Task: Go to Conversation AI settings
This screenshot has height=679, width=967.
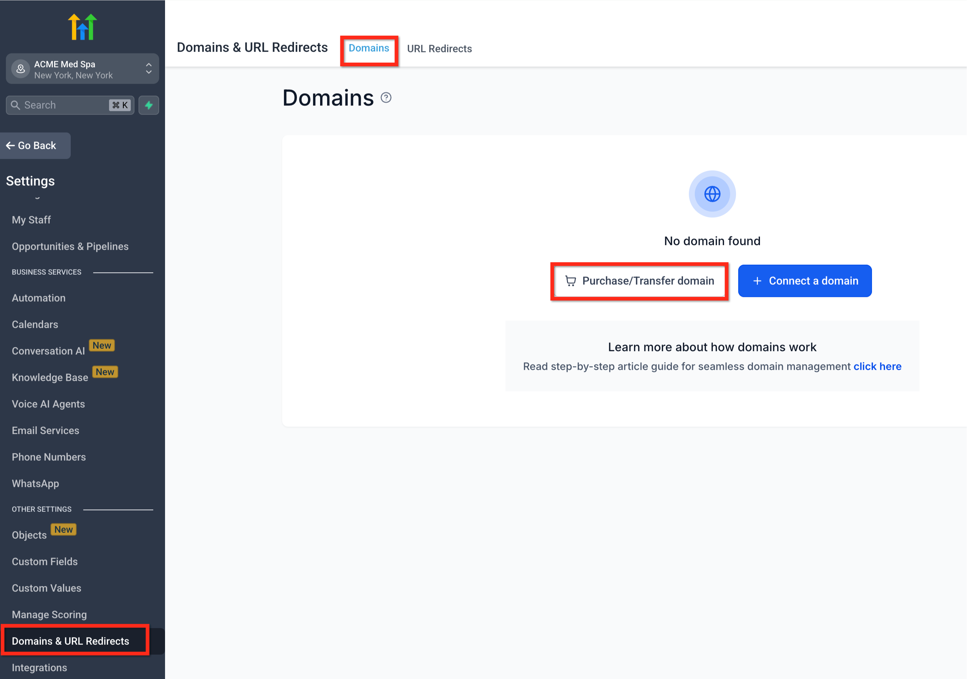Action: pyautogui.click(x=48, y=351)
